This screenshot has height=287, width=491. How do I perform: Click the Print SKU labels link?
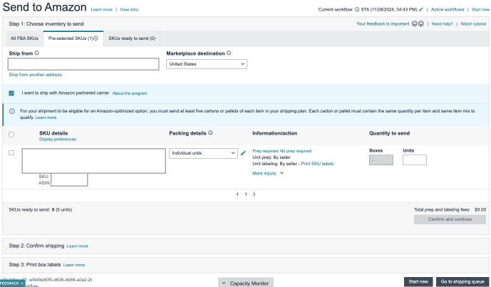(317, 164)
